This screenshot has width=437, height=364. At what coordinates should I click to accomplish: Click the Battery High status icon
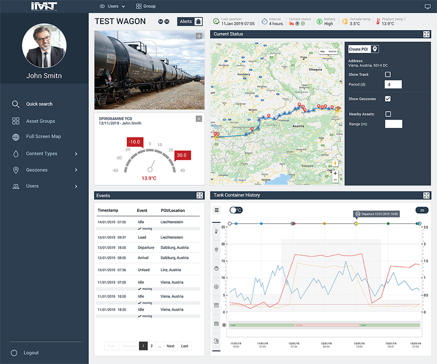pos(320,22)
